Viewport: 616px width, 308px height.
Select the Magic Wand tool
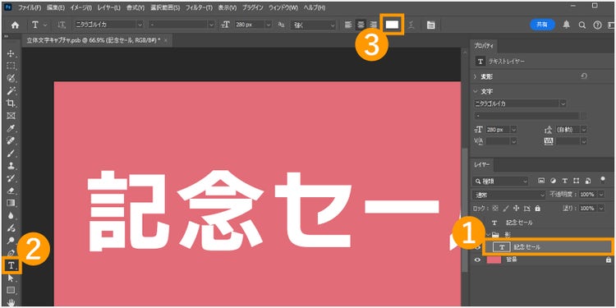(x=11, y=90)
